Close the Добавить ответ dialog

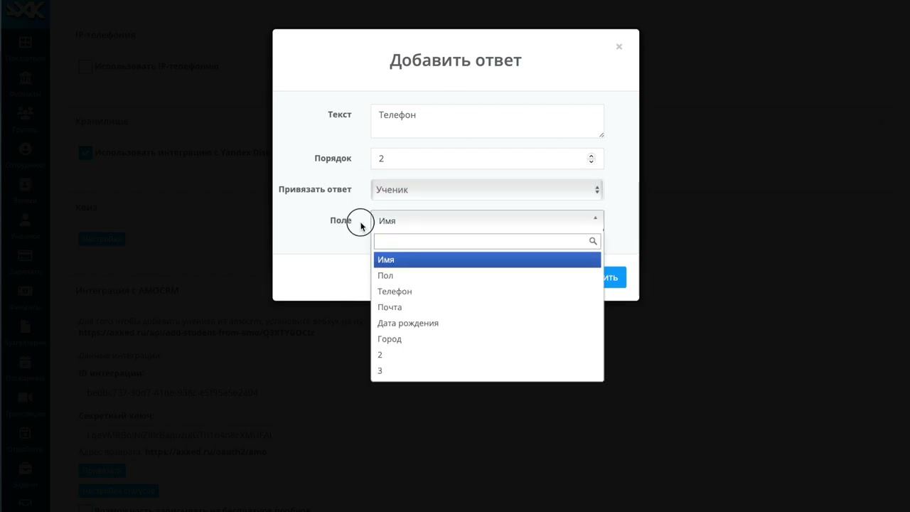click(x=619, y=47)
